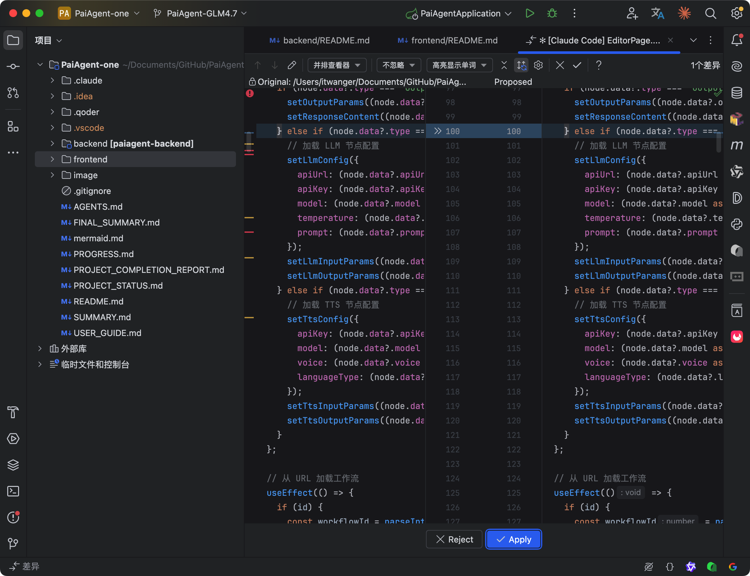Click the Apply button
This screenshot has width=750, height=576.
tap(513, 539)
